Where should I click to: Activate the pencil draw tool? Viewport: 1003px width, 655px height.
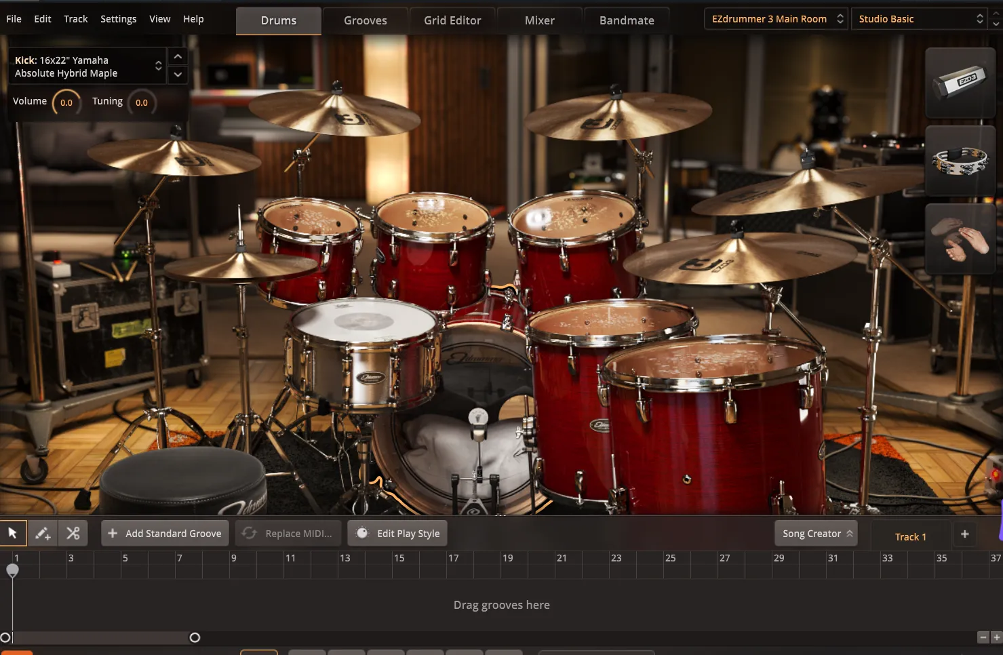[x=43, y=533]
